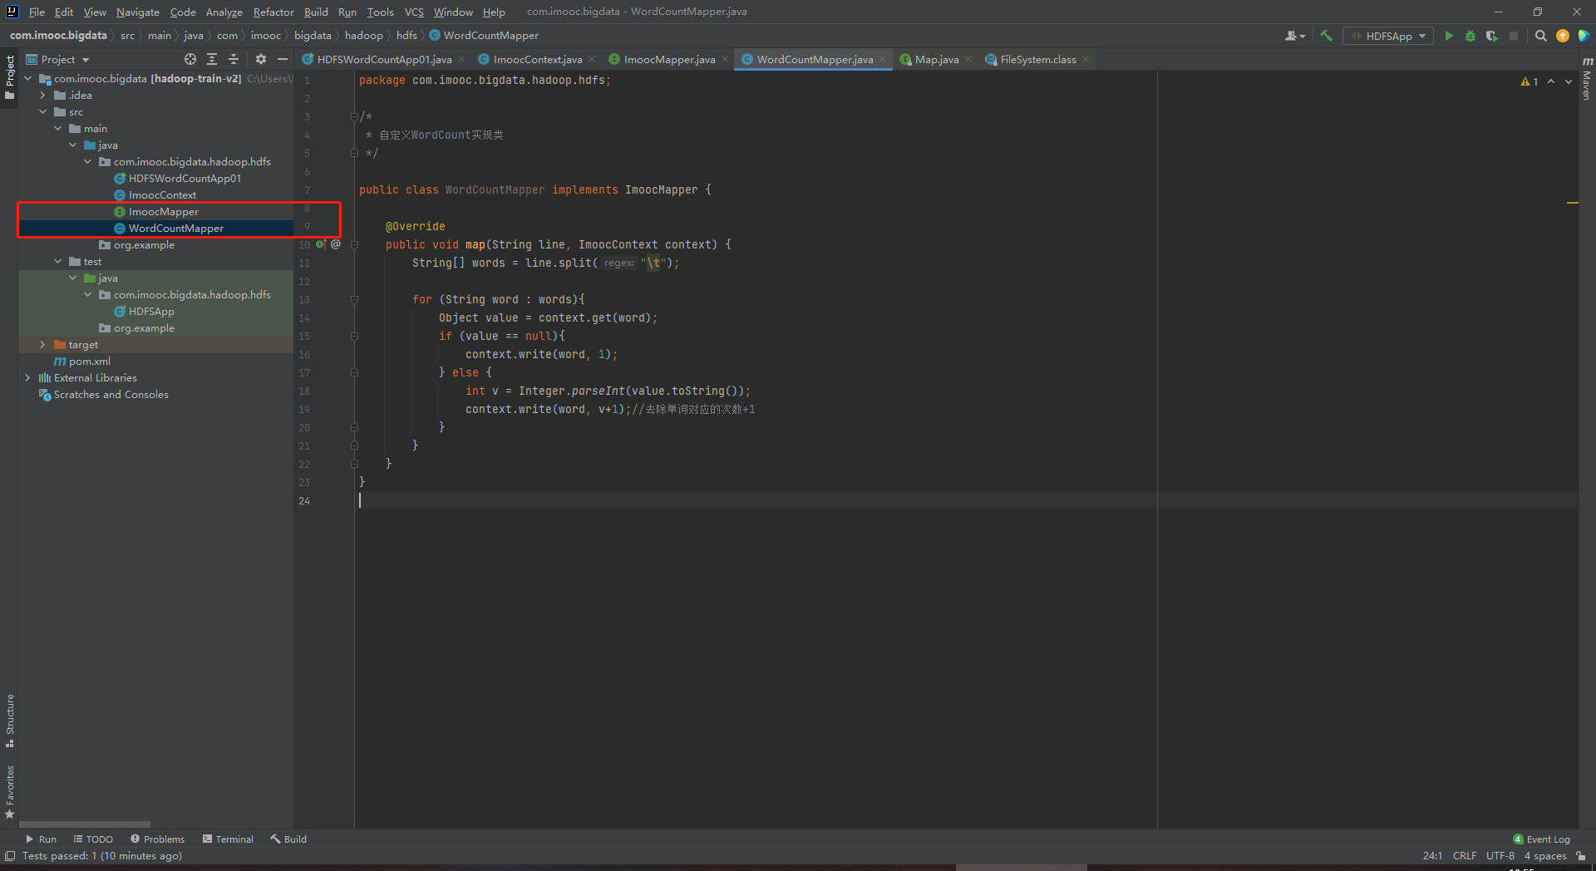The image size is (1596, 871).
Task: Select pom.xml in the project tree
Action: pyautogui.click(x=90, y=362)
